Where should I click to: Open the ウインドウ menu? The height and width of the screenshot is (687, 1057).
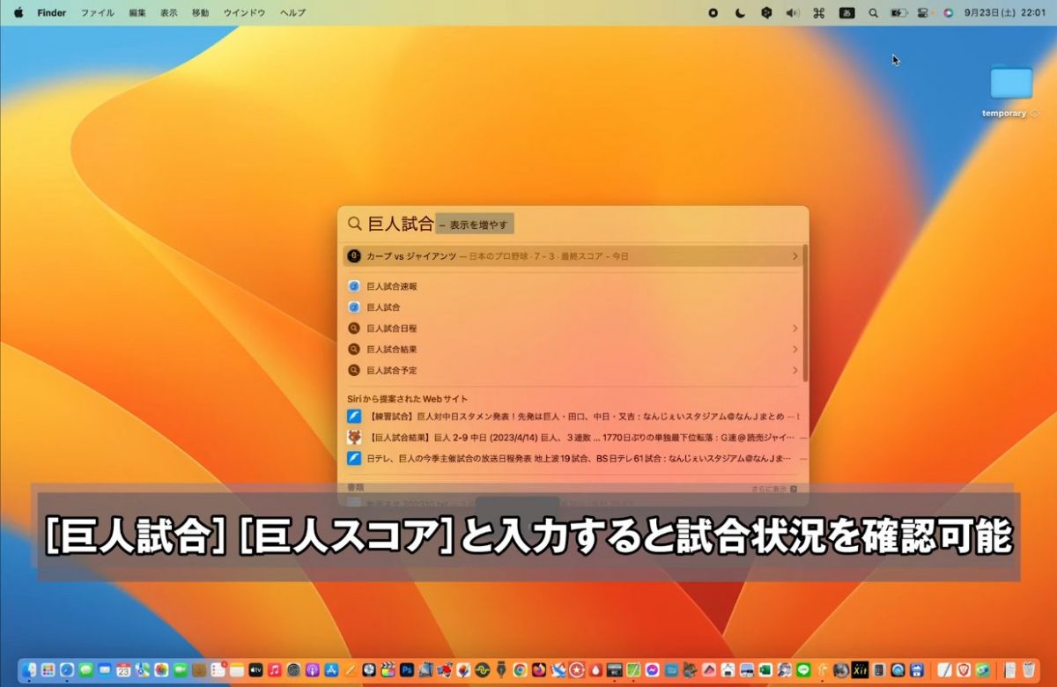click(244, 13)
